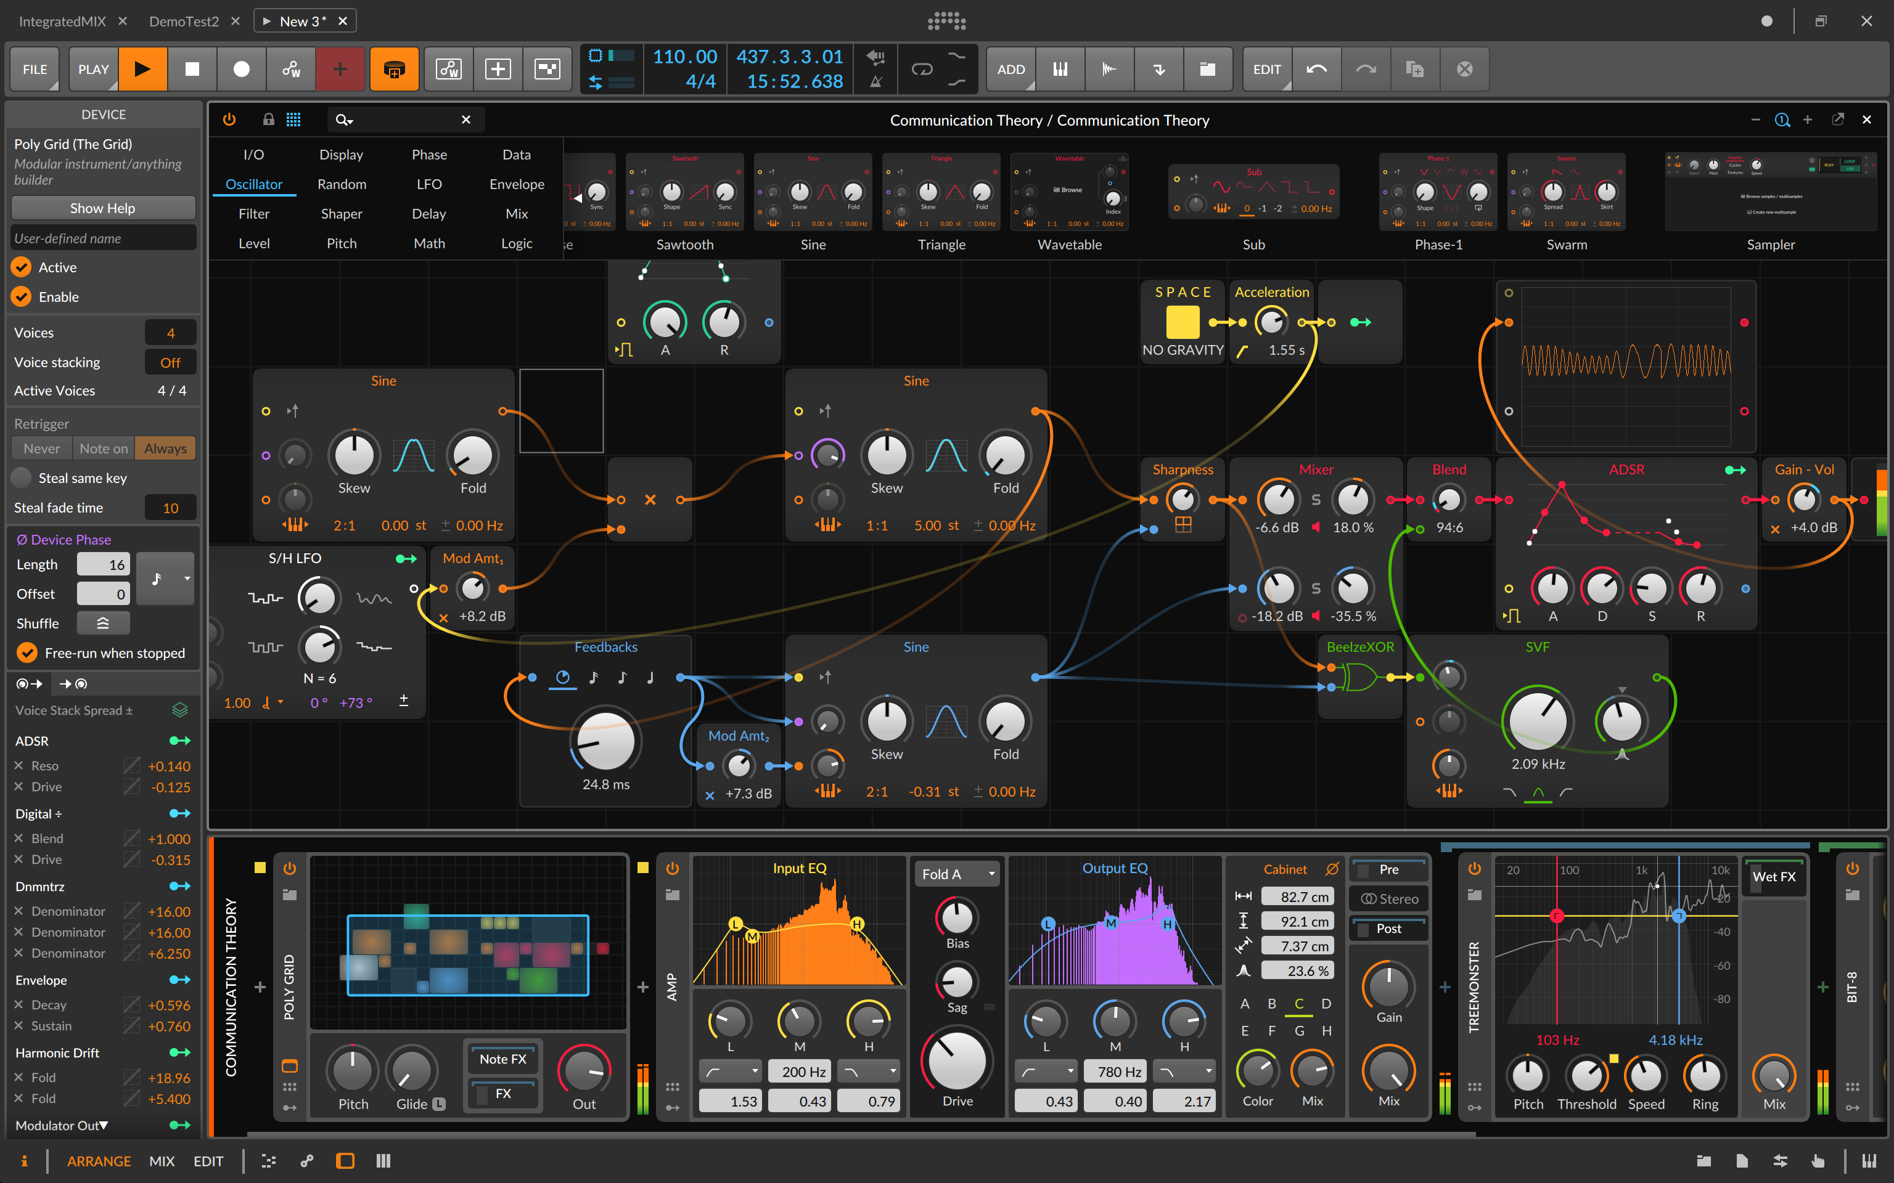Image resolution: width=1894 pixels, height=1183 pixels.
Task: Click the zoom-in magnifier icon in Grid header
Action: coord(1782,119)
